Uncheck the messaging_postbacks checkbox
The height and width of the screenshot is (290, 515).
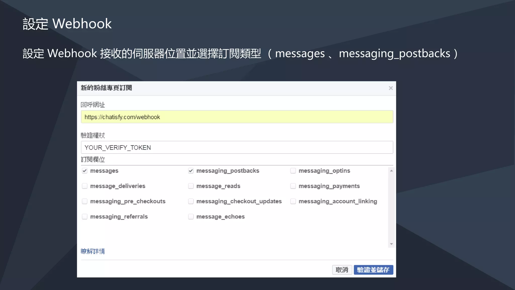(191, 171)
